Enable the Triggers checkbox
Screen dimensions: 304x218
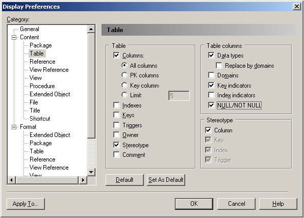point(116,125)
